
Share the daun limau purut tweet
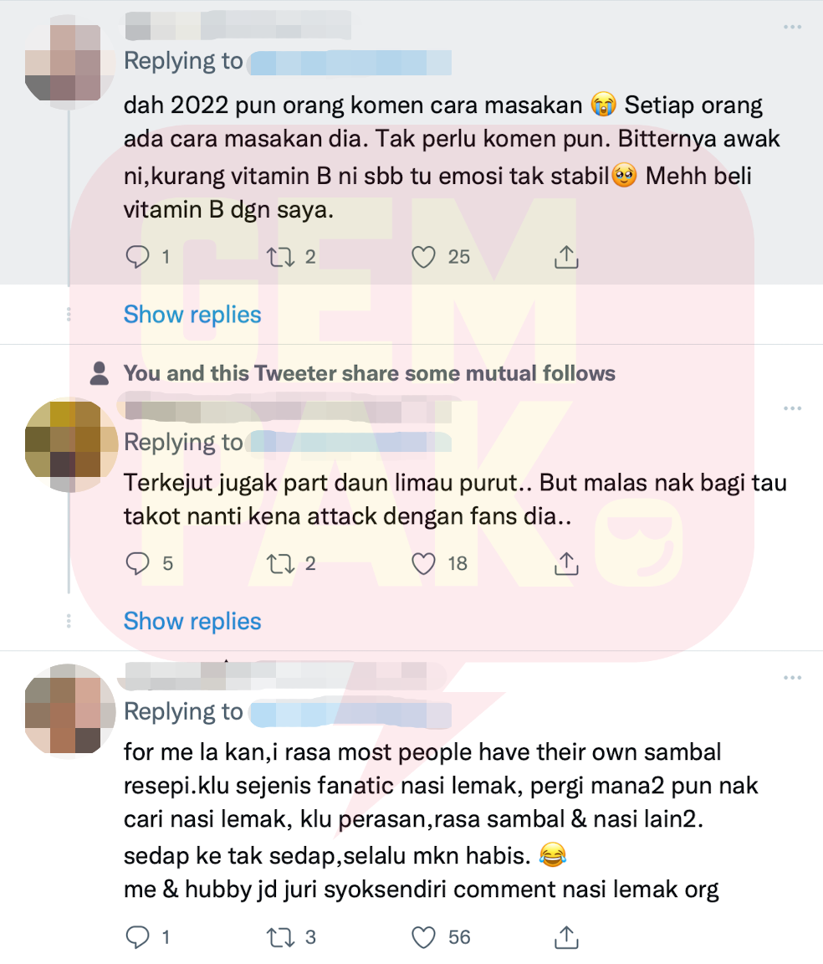[566, 563]
